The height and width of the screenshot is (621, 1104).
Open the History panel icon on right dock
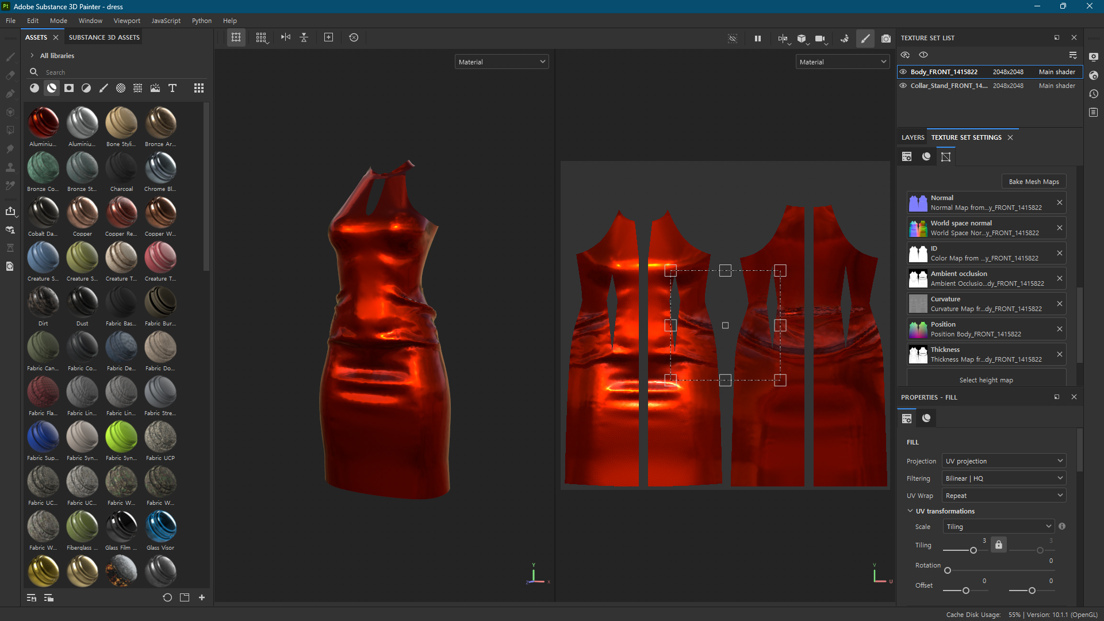(1093, 94)
